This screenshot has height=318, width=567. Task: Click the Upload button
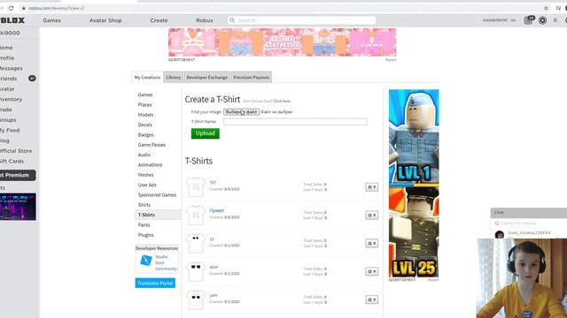tap(205, 133)
